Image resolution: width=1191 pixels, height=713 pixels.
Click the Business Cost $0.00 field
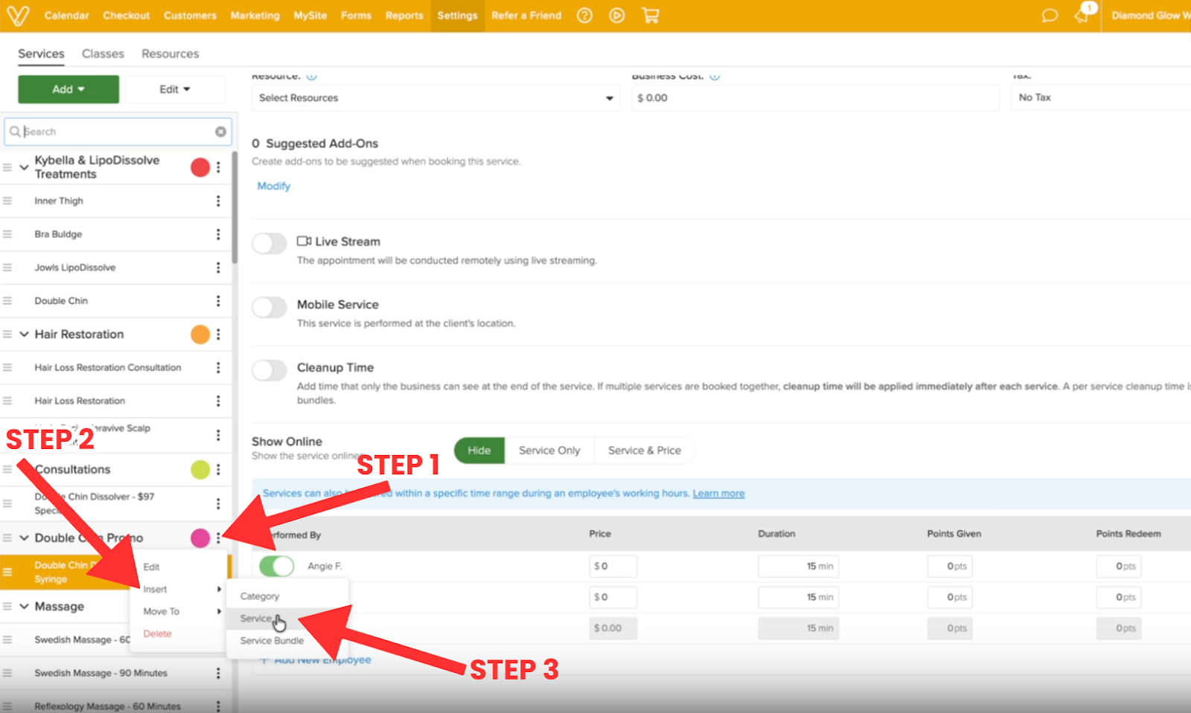815,98
